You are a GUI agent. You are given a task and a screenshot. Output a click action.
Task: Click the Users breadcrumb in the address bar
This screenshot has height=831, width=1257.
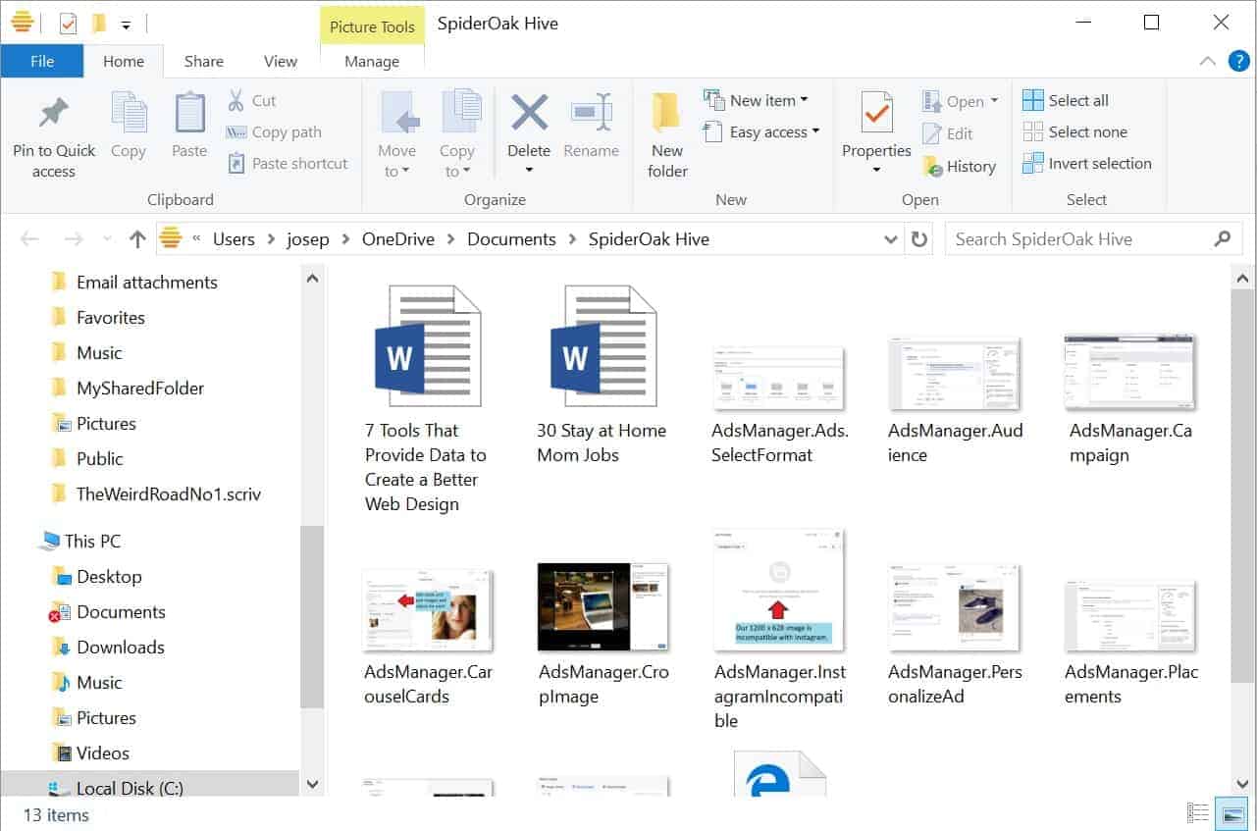234,238
